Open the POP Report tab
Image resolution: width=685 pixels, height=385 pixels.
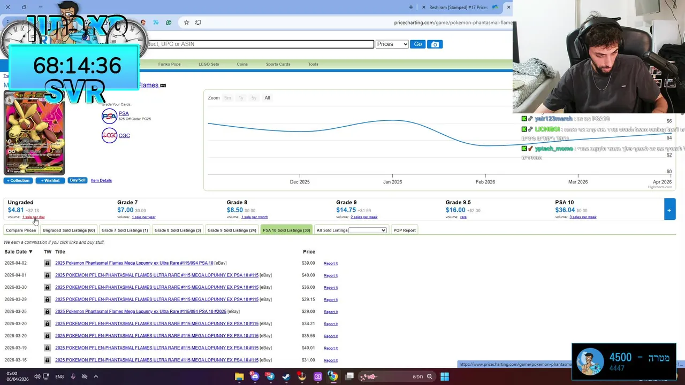405,230
